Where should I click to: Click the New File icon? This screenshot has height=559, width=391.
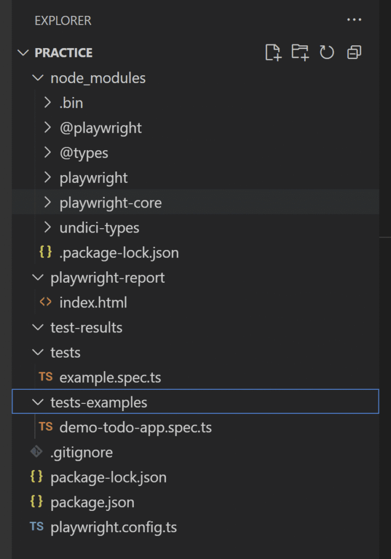click(x=273, y=52)
